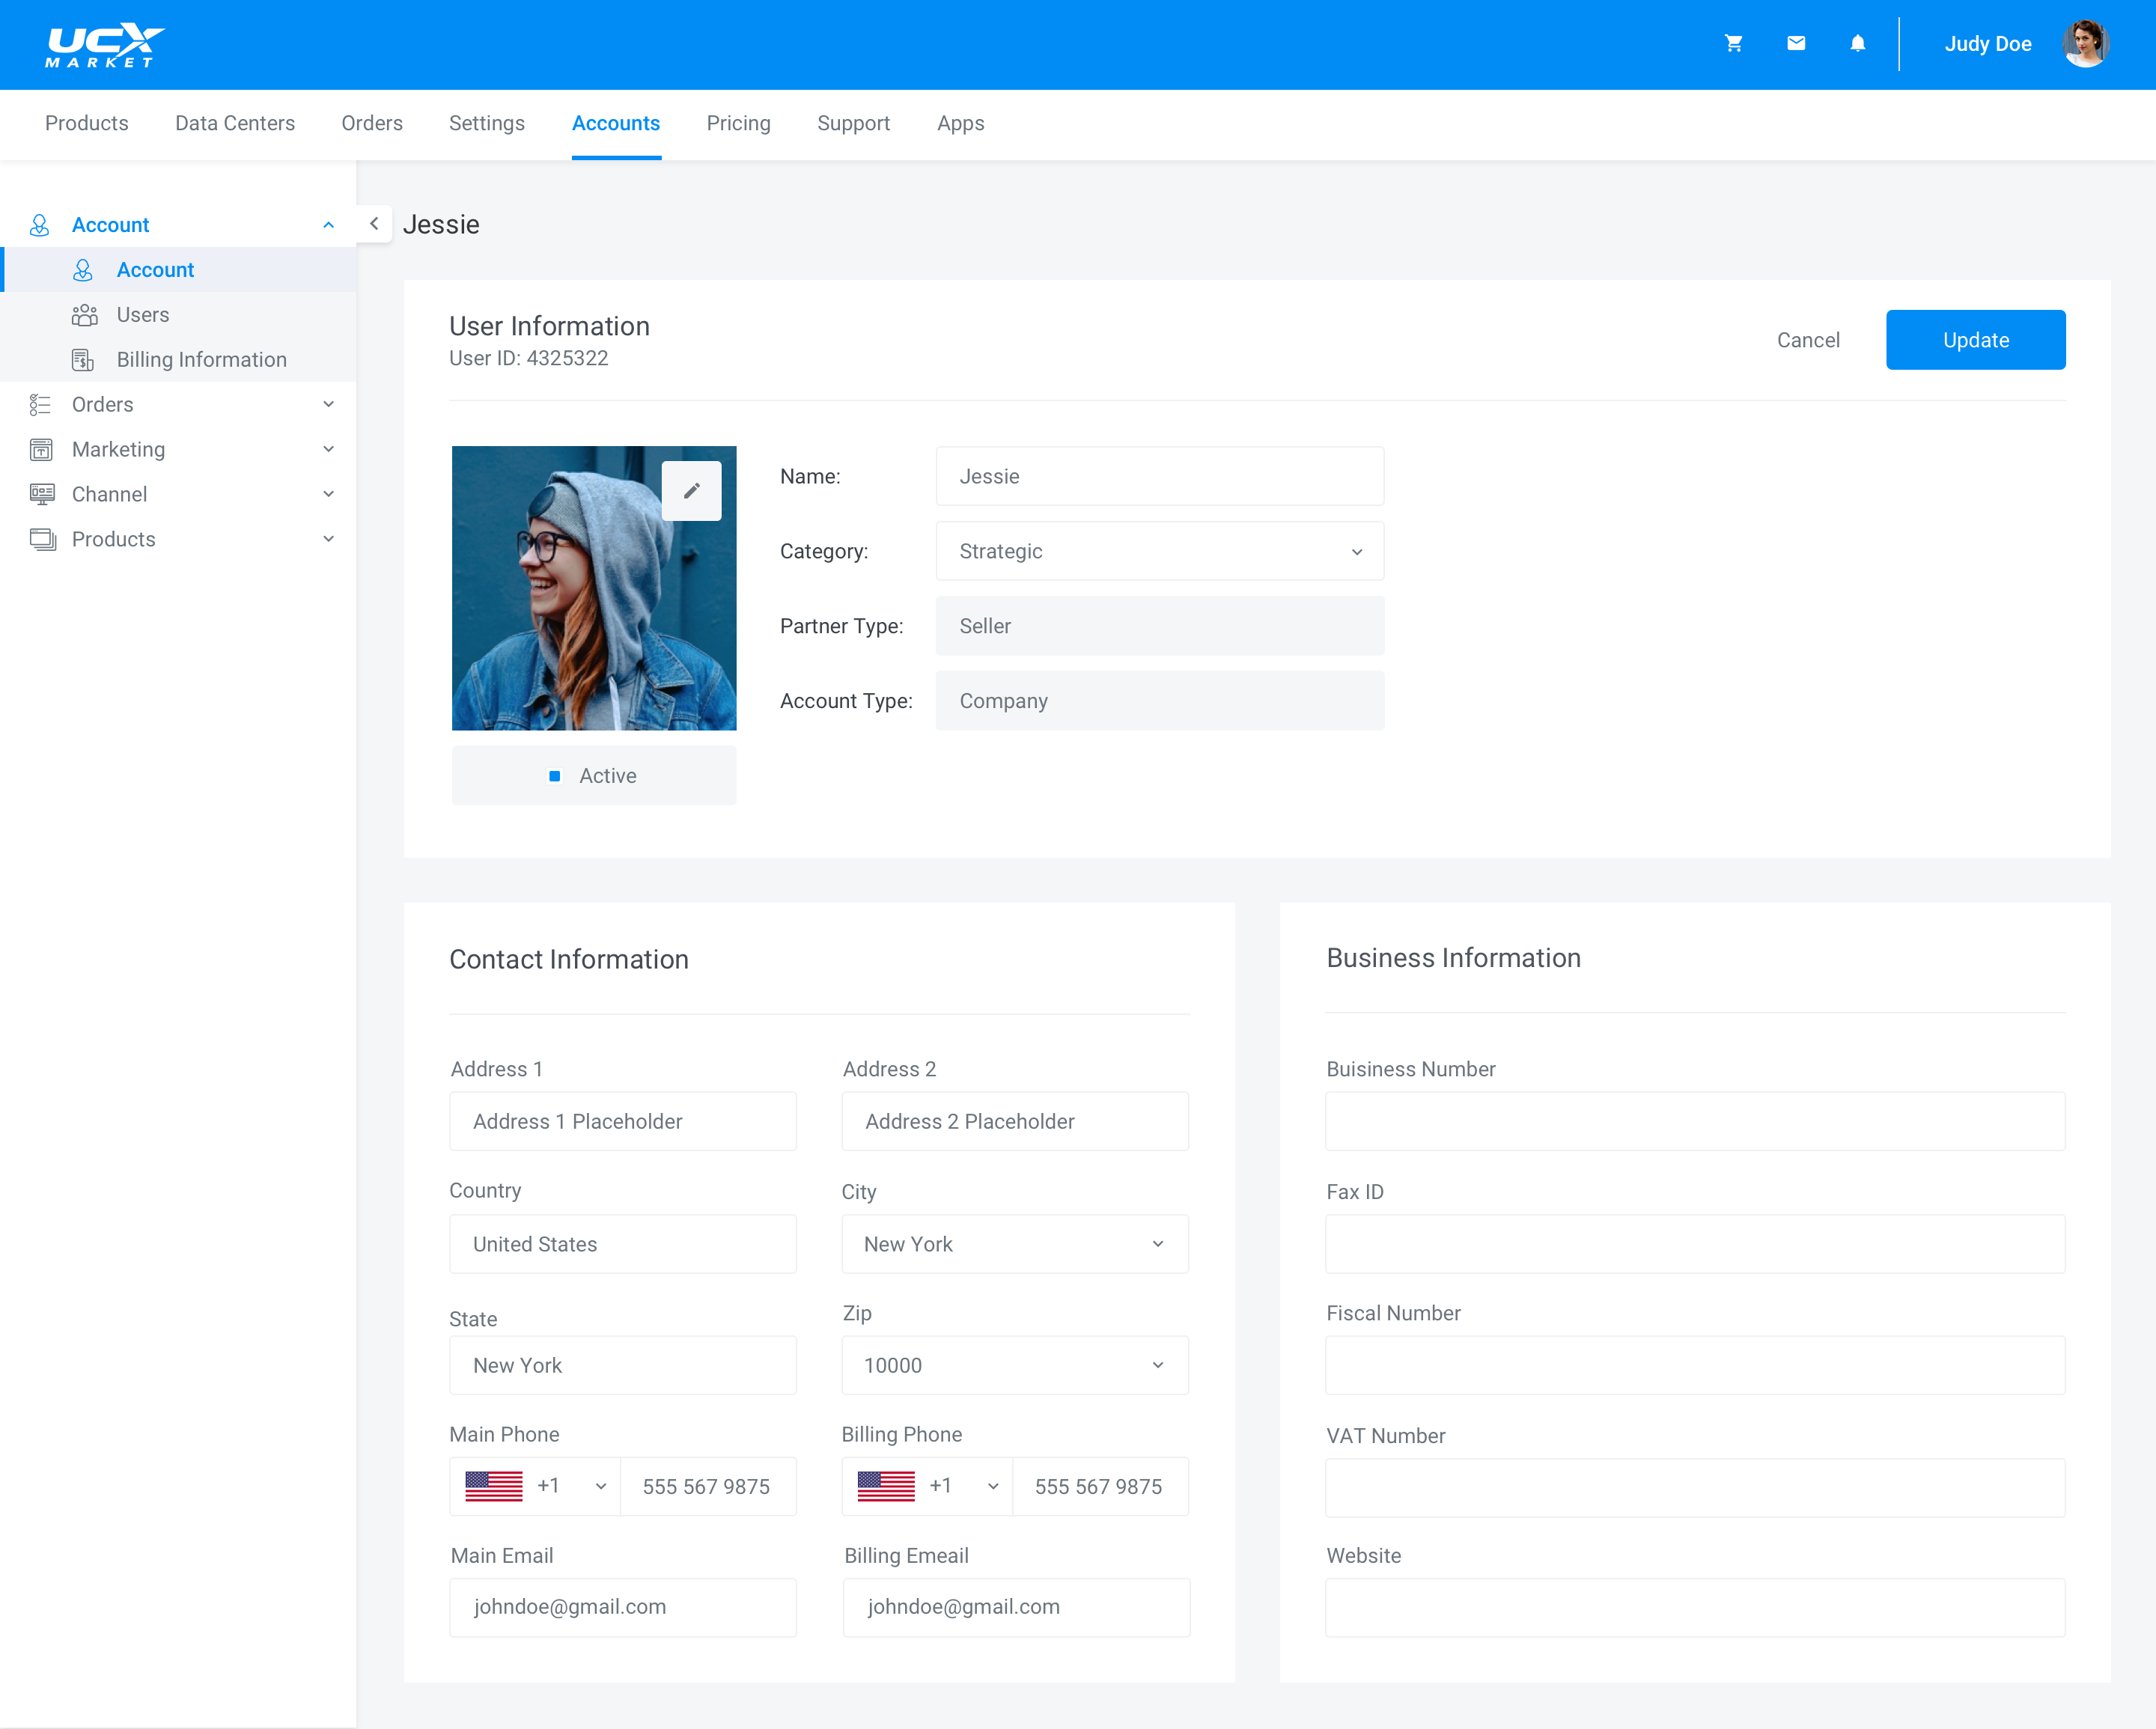The image size is (2156, 1729).
Task: Open the shopping cart icon
Action: 1733,44
